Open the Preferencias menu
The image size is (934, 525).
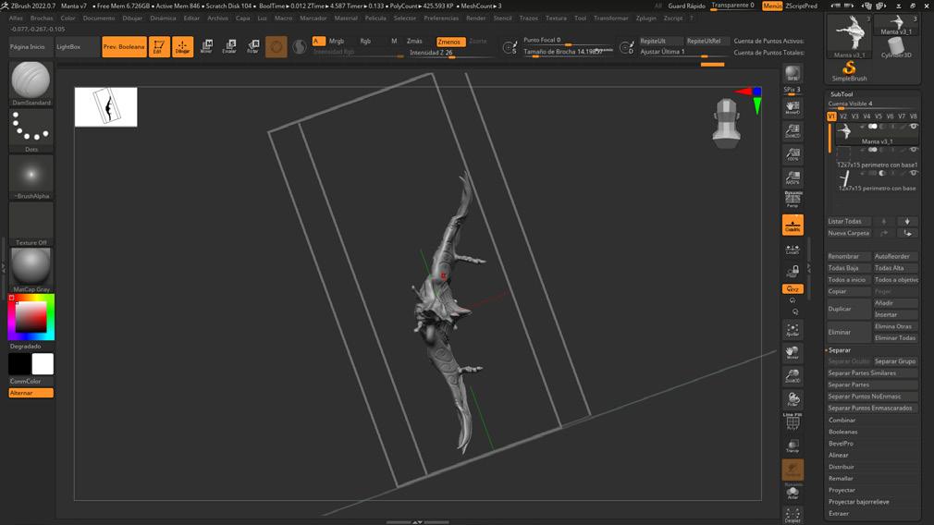click(441, 18)
